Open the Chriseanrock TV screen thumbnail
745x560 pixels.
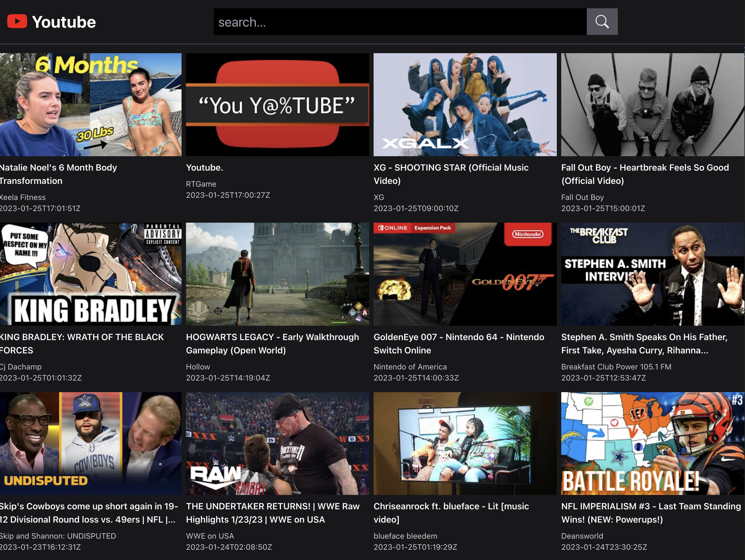pyautogui.click(x=465, y=444)
